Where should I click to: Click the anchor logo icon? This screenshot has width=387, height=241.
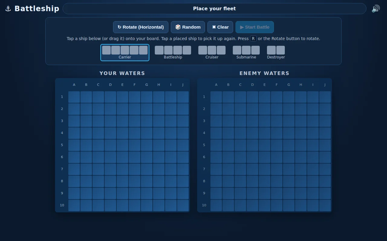click(8, 9)
